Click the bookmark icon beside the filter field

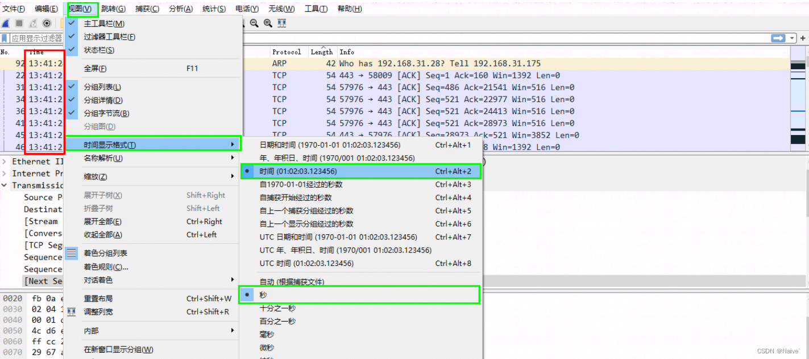(x=5, y=38)
